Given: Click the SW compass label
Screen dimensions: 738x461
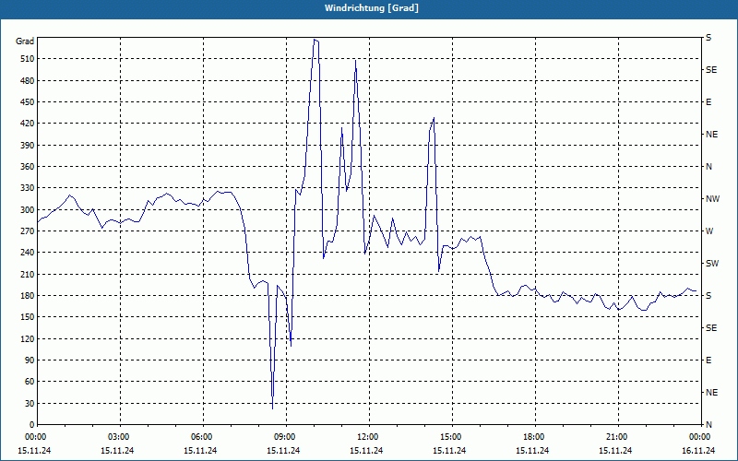Looking at the screenshot, I should 712,264.
